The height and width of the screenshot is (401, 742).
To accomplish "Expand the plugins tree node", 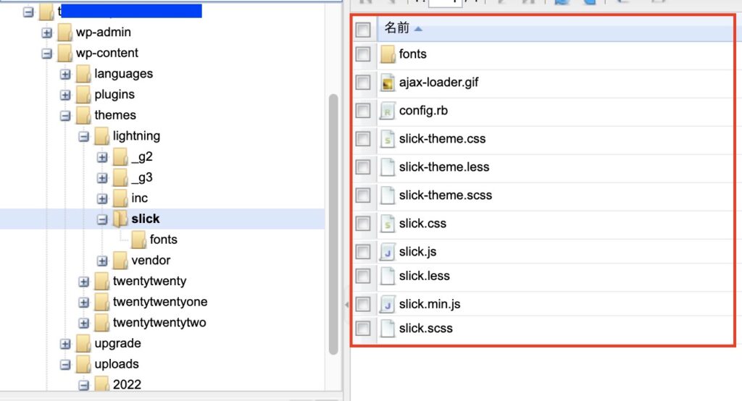I will click(65, 95).
